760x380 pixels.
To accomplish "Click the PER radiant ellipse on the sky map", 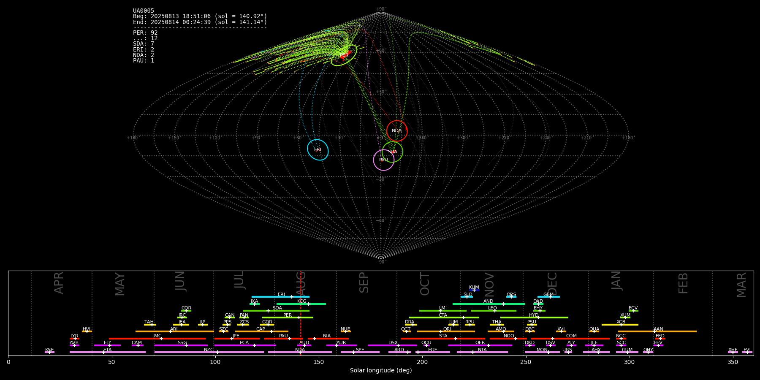I will (344, 55).
